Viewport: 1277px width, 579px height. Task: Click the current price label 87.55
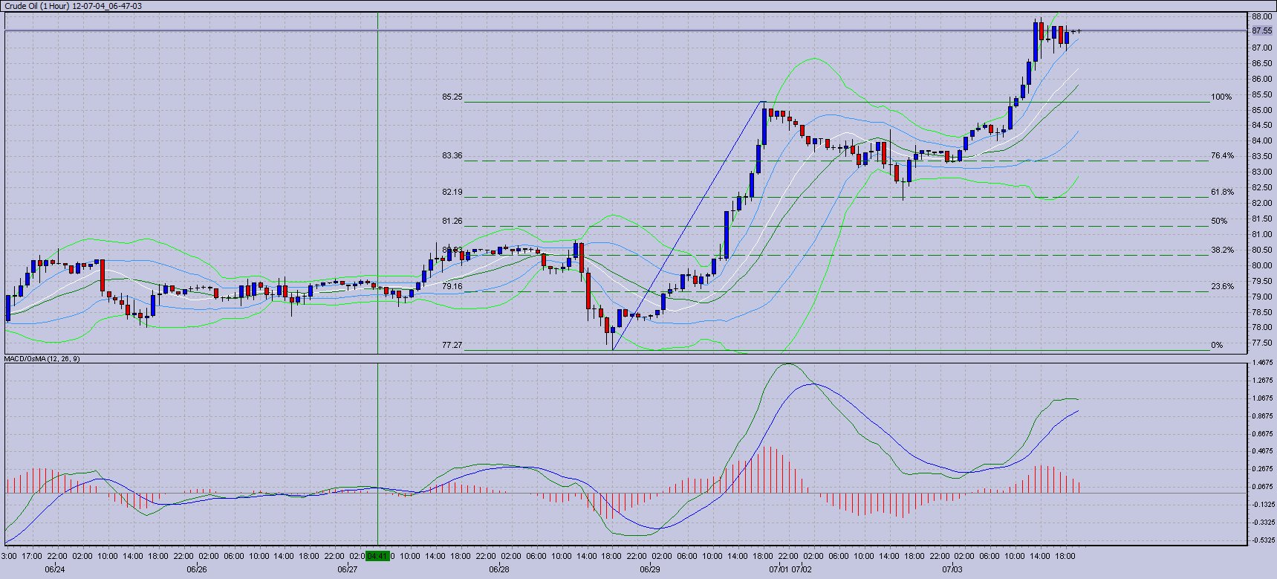click(x=1261, y=31)
